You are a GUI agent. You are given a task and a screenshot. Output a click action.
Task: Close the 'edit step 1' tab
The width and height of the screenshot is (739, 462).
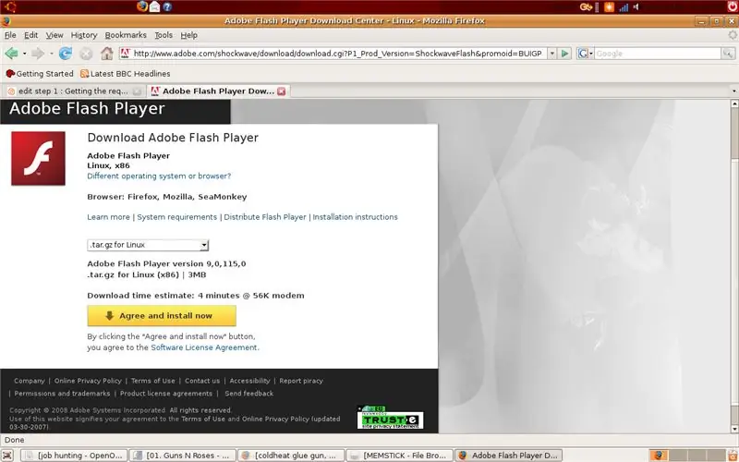click(137, 91)
